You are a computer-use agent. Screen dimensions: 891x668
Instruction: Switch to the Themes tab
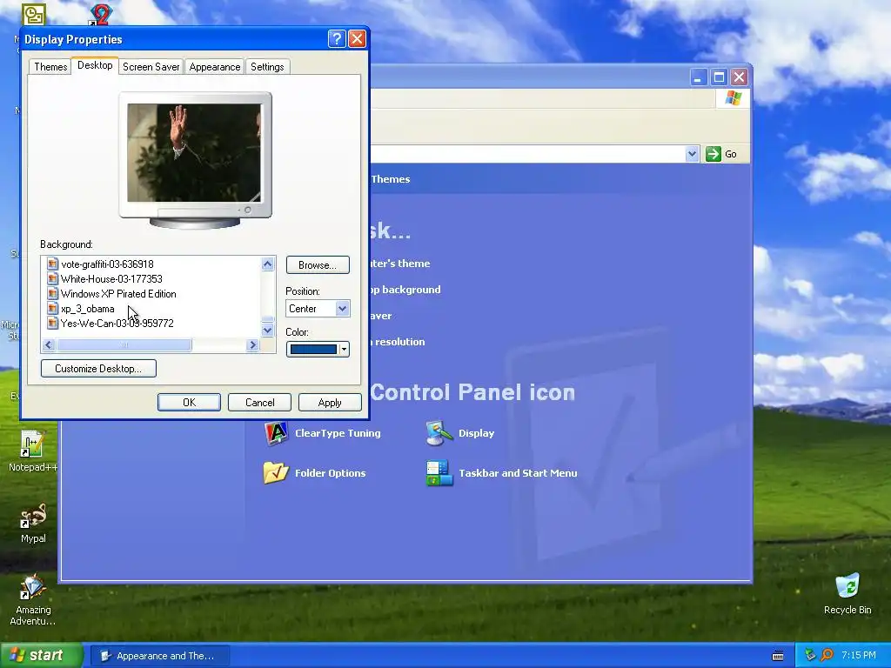tap(50, 67)
